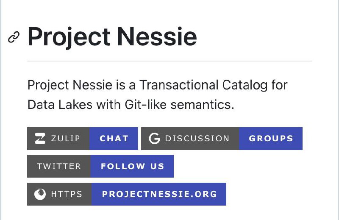Visit the PROJECTNESSIE.ORG link badge
The width and height of the screenshot is (339, 220).
127,194
